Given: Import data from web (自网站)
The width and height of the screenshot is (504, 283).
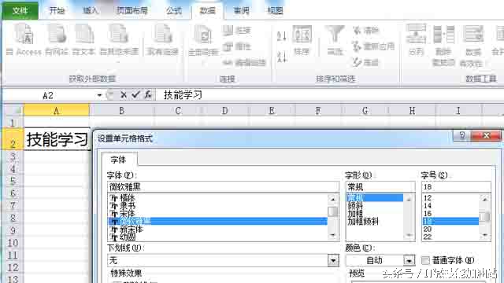Looking at the screenshot, I should click(x=57, y=40).
